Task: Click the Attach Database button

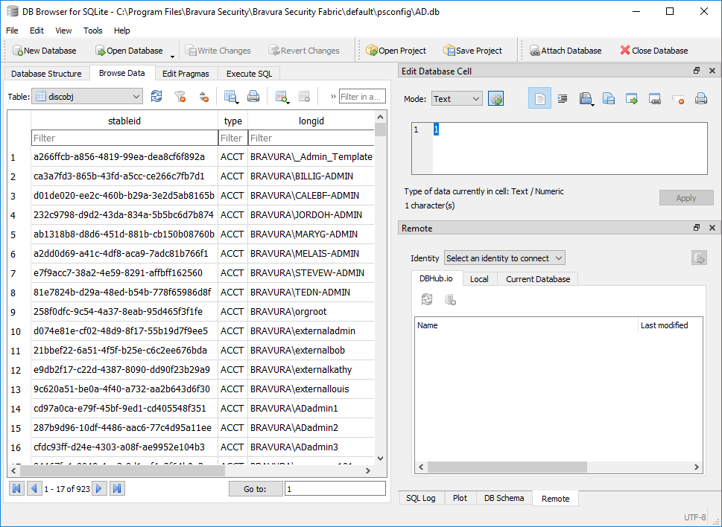Action: [565, 50]
